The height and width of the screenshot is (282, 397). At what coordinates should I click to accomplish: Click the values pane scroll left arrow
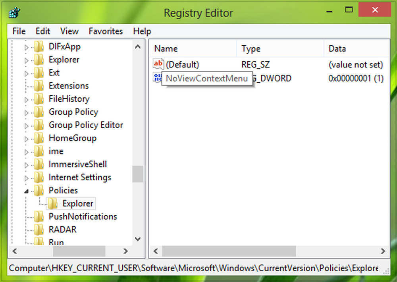tap(156, 251)
